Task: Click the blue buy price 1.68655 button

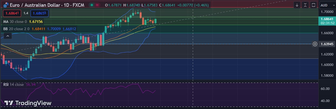Action: [40, 13]
